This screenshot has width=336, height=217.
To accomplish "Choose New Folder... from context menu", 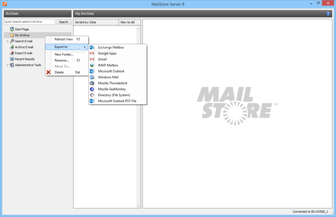I will pyautogui.click(x=67, y=54).
